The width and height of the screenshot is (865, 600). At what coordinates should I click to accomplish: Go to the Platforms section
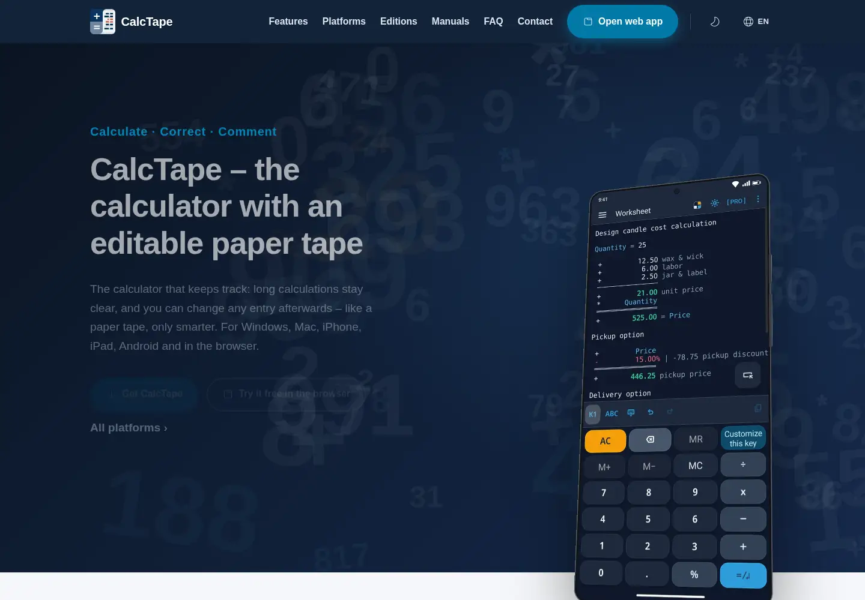[344, 22]
